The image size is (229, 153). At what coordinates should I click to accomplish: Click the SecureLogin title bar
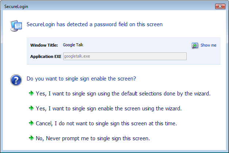point(110,6)
